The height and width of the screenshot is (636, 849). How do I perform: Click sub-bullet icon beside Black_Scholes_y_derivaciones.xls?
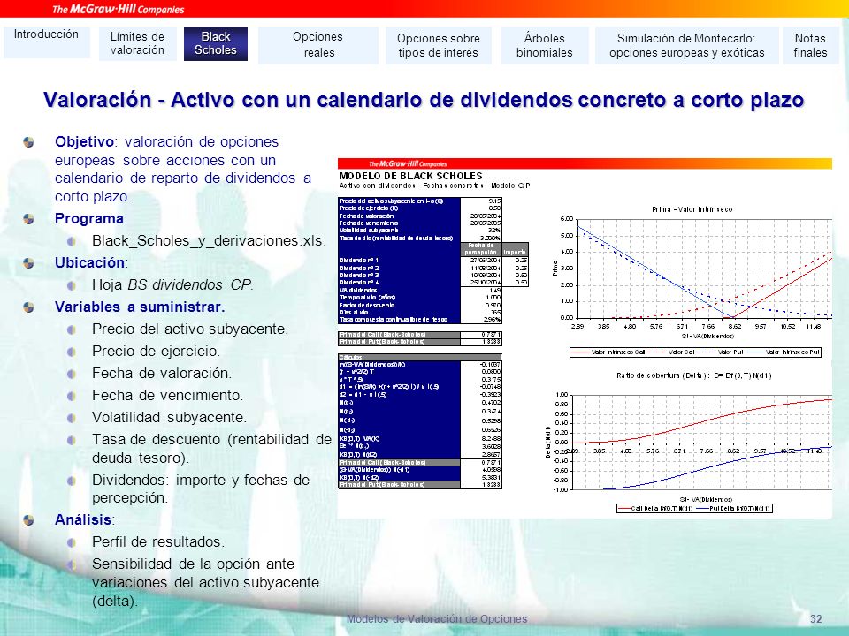click(72, 240)
